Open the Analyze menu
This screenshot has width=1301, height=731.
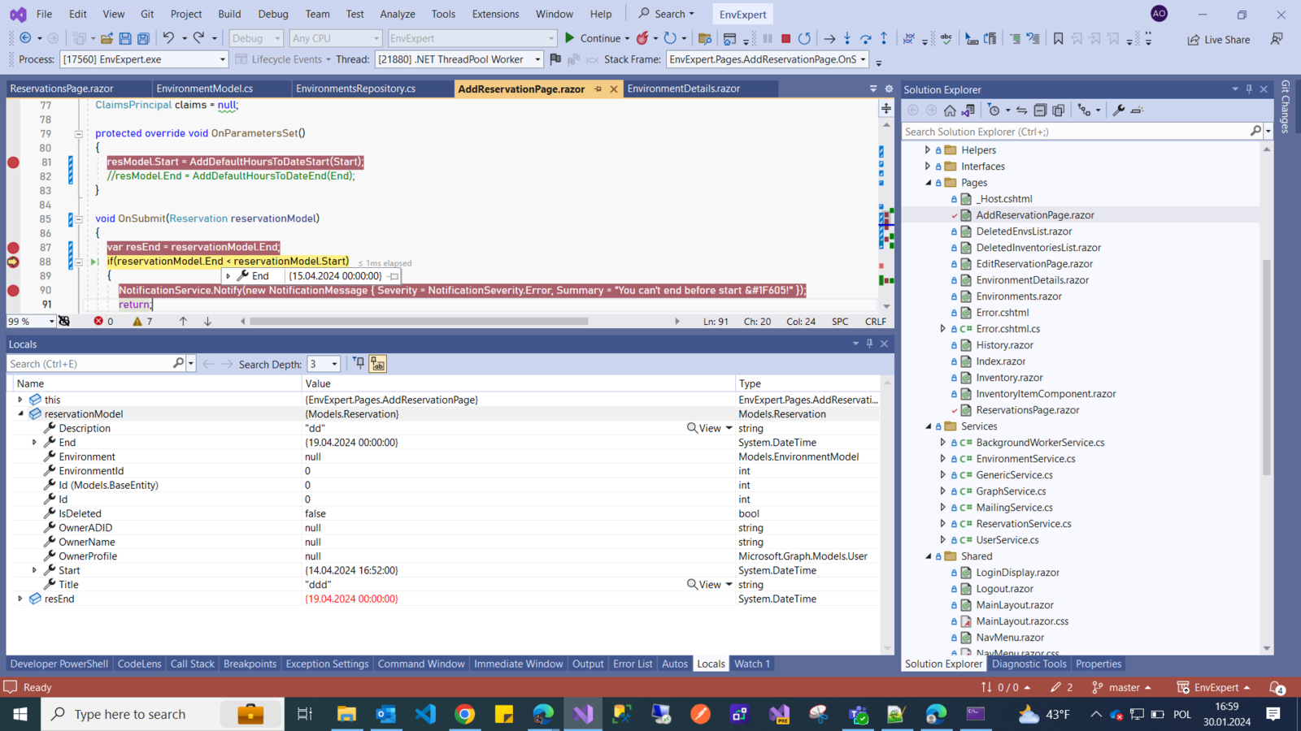397,14
